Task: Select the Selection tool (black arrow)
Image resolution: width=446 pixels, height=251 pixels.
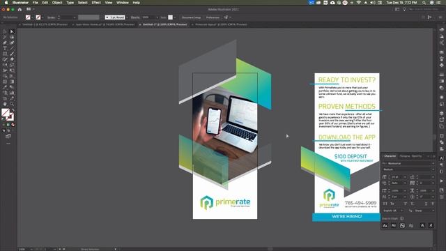Action: [5, 31]
